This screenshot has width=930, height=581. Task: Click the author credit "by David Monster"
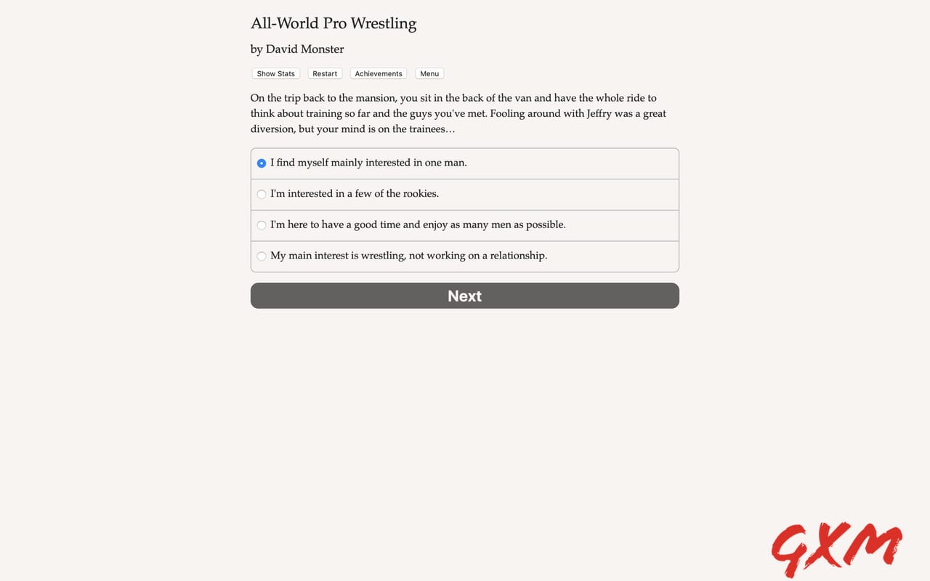(x=297, y=49)
